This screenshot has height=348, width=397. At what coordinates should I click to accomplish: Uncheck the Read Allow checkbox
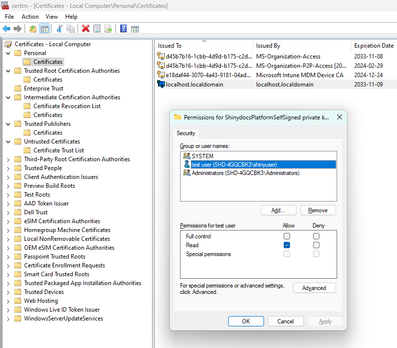pyautogui.click(x=287, y=245)
